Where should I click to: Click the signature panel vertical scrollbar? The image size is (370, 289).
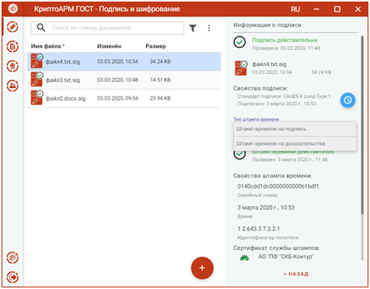(x=362, y=125)
